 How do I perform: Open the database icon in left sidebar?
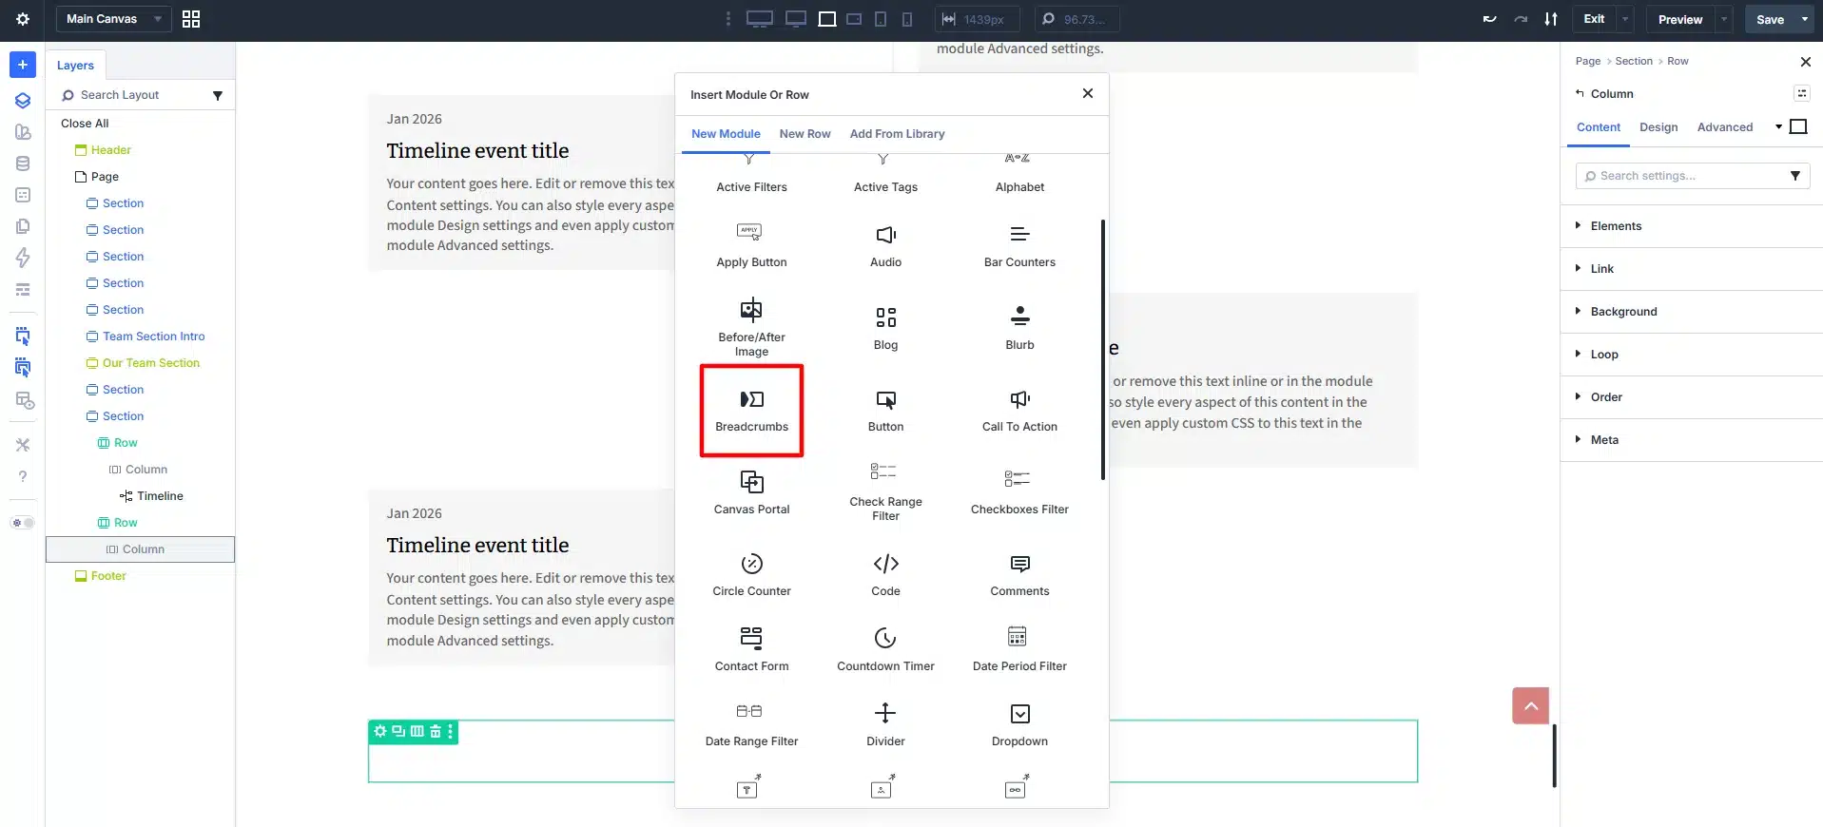(23, 163)
